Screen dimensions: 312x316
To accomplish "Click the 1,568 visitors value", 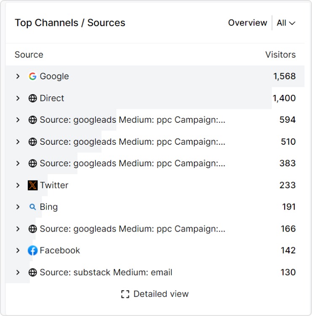I will click(285, 76).
